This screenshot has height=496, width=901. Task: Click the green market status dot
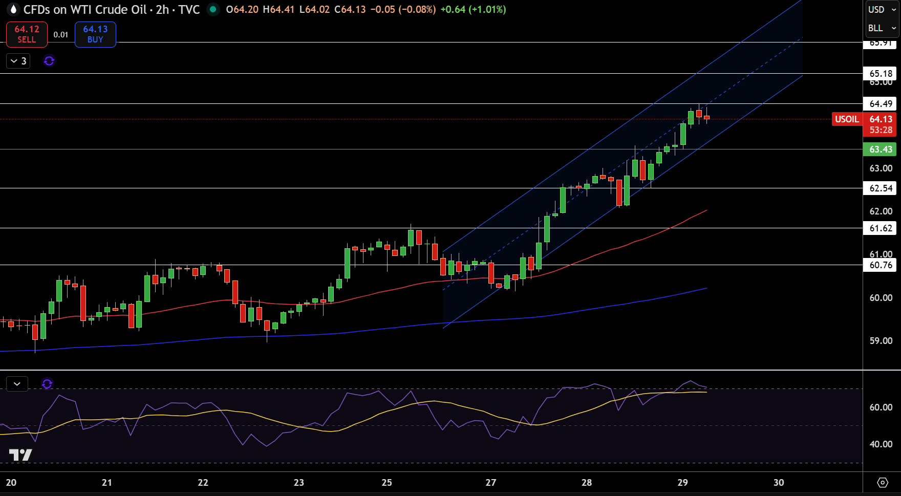tap(213, 9)
